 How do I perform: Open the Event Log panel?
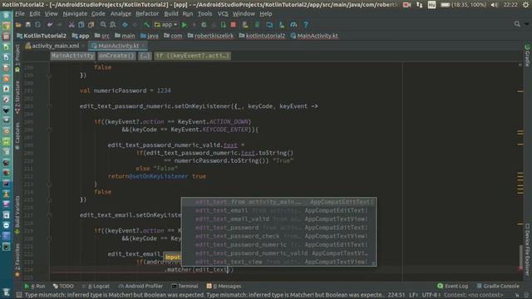[x=452, y=286]
